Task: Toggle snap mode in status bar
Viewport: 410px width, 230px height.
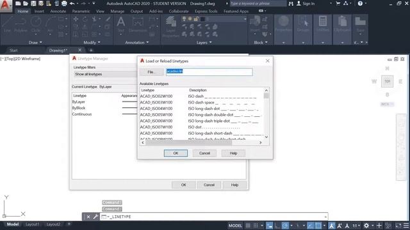Action: tap(256, 226)
